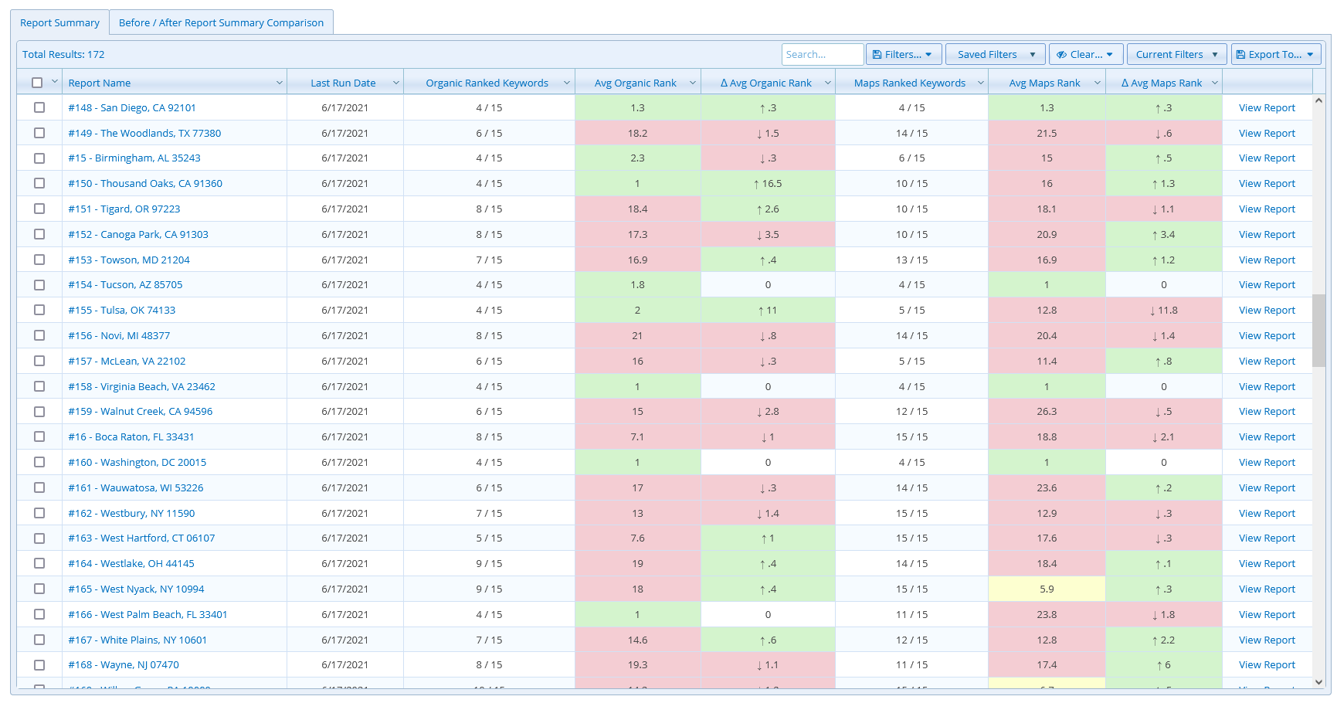Image resolution: width=1337 pixels, height=703 pixels.
Task: Toggle the select-all checkbox in the header
Action: 37,83
